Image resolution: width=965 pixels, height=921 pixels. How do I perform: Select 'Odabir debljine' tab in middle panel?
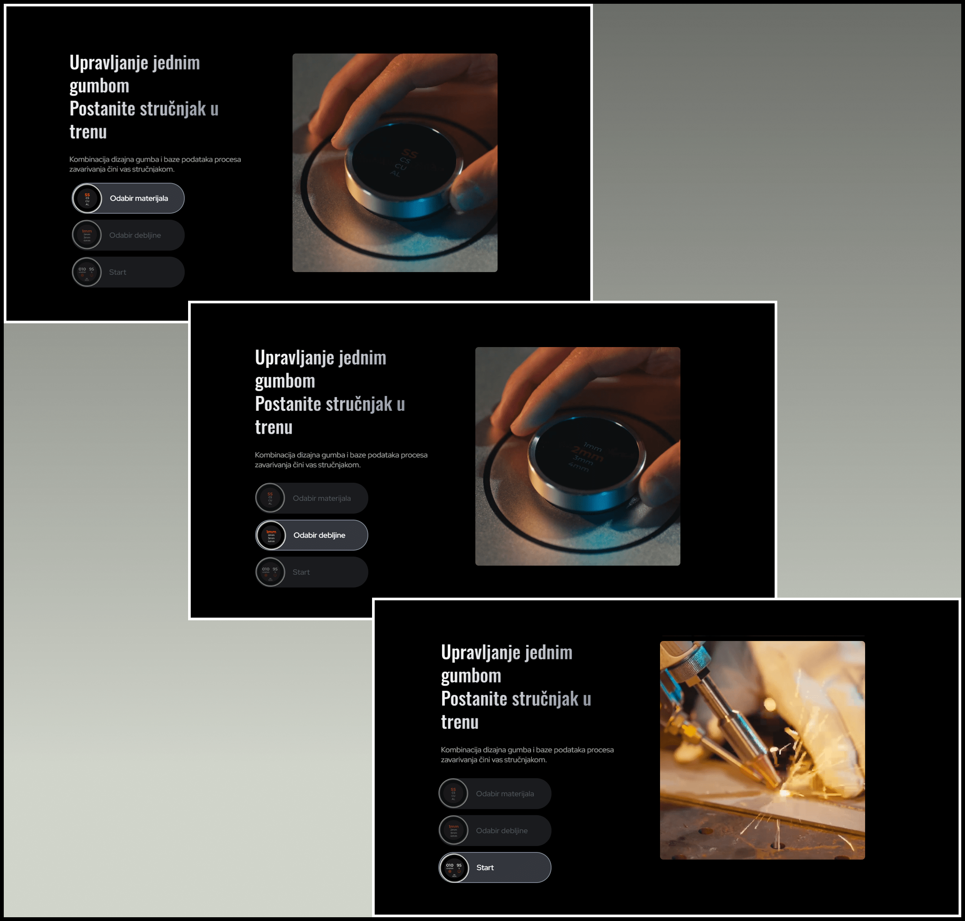(311, 535)
